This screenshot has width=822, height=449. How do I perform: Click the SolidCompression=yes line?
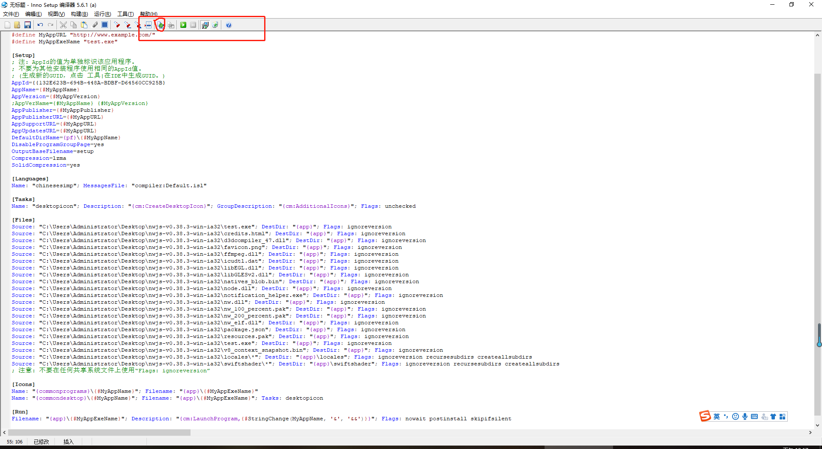click(x=46, y=165)
